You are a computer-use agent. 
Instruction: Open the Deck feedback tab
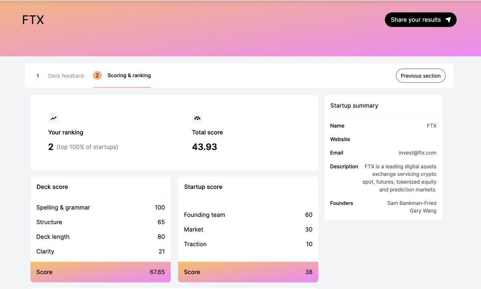(66, 76)
